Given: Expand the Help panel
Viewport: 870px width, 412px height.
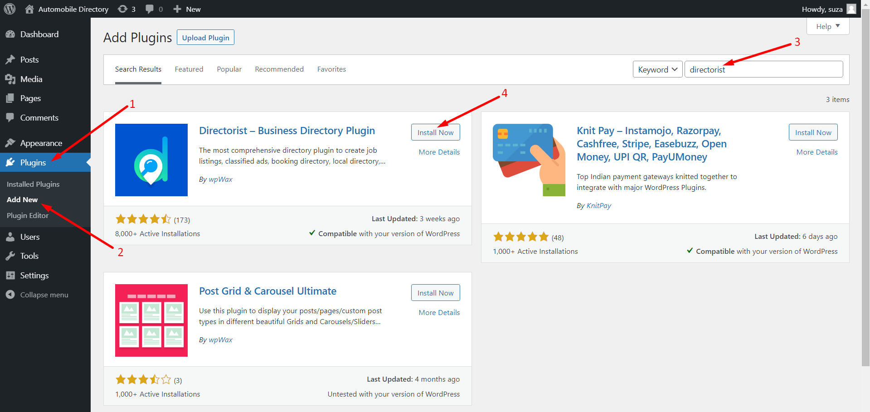Looking at the screenshot, I should coord(827,26).
